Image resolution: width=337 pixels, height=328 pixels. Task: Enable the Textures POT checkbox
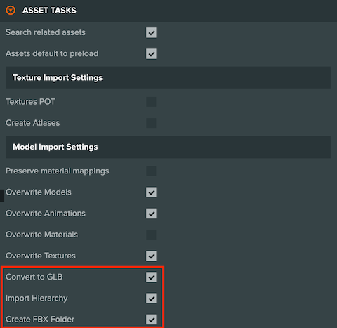[151, 102]
